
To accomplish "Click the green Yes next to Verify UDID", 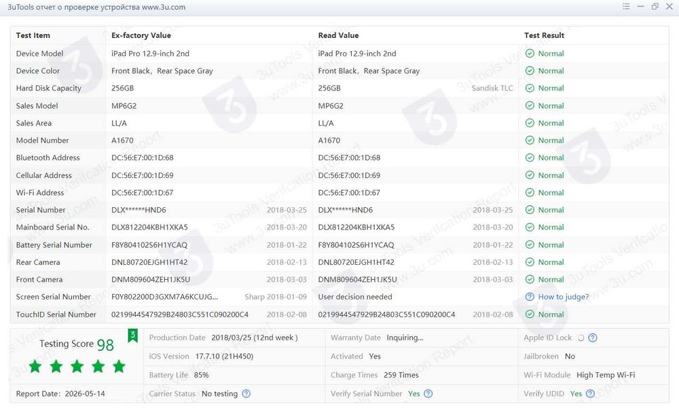I will [x=576, y=393].
